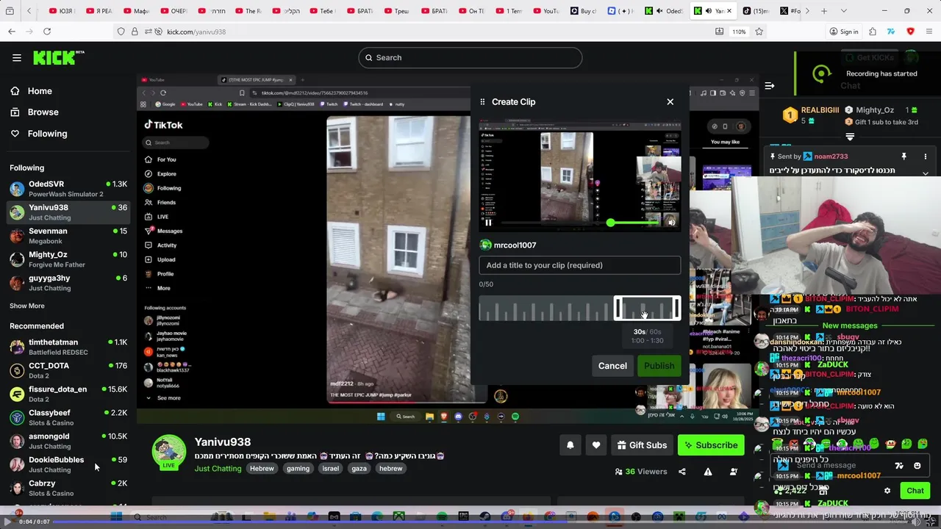Expand the pinned message chevron
941x529 pixels.
click(926, 173)
